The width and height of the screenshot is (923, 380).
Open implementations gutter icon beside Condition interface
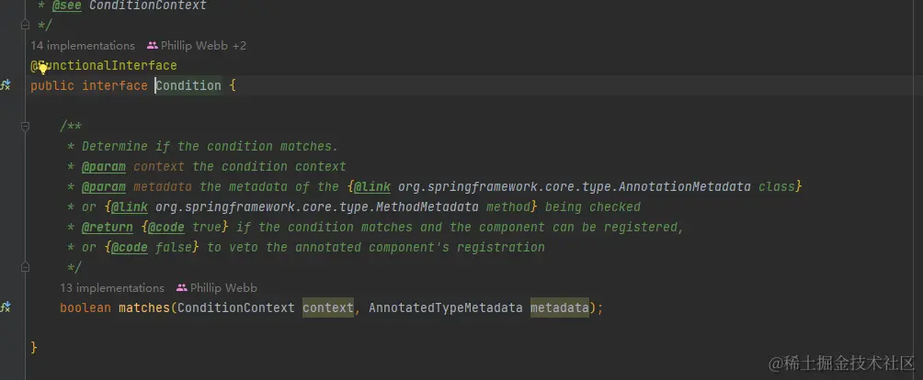click(x=6, y=85)
